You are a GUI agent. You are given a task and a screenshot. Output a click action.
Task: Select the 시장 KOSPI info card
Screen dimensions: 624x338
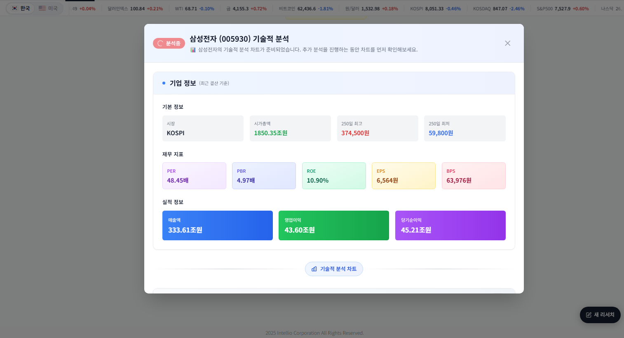[x=203, y=128]
